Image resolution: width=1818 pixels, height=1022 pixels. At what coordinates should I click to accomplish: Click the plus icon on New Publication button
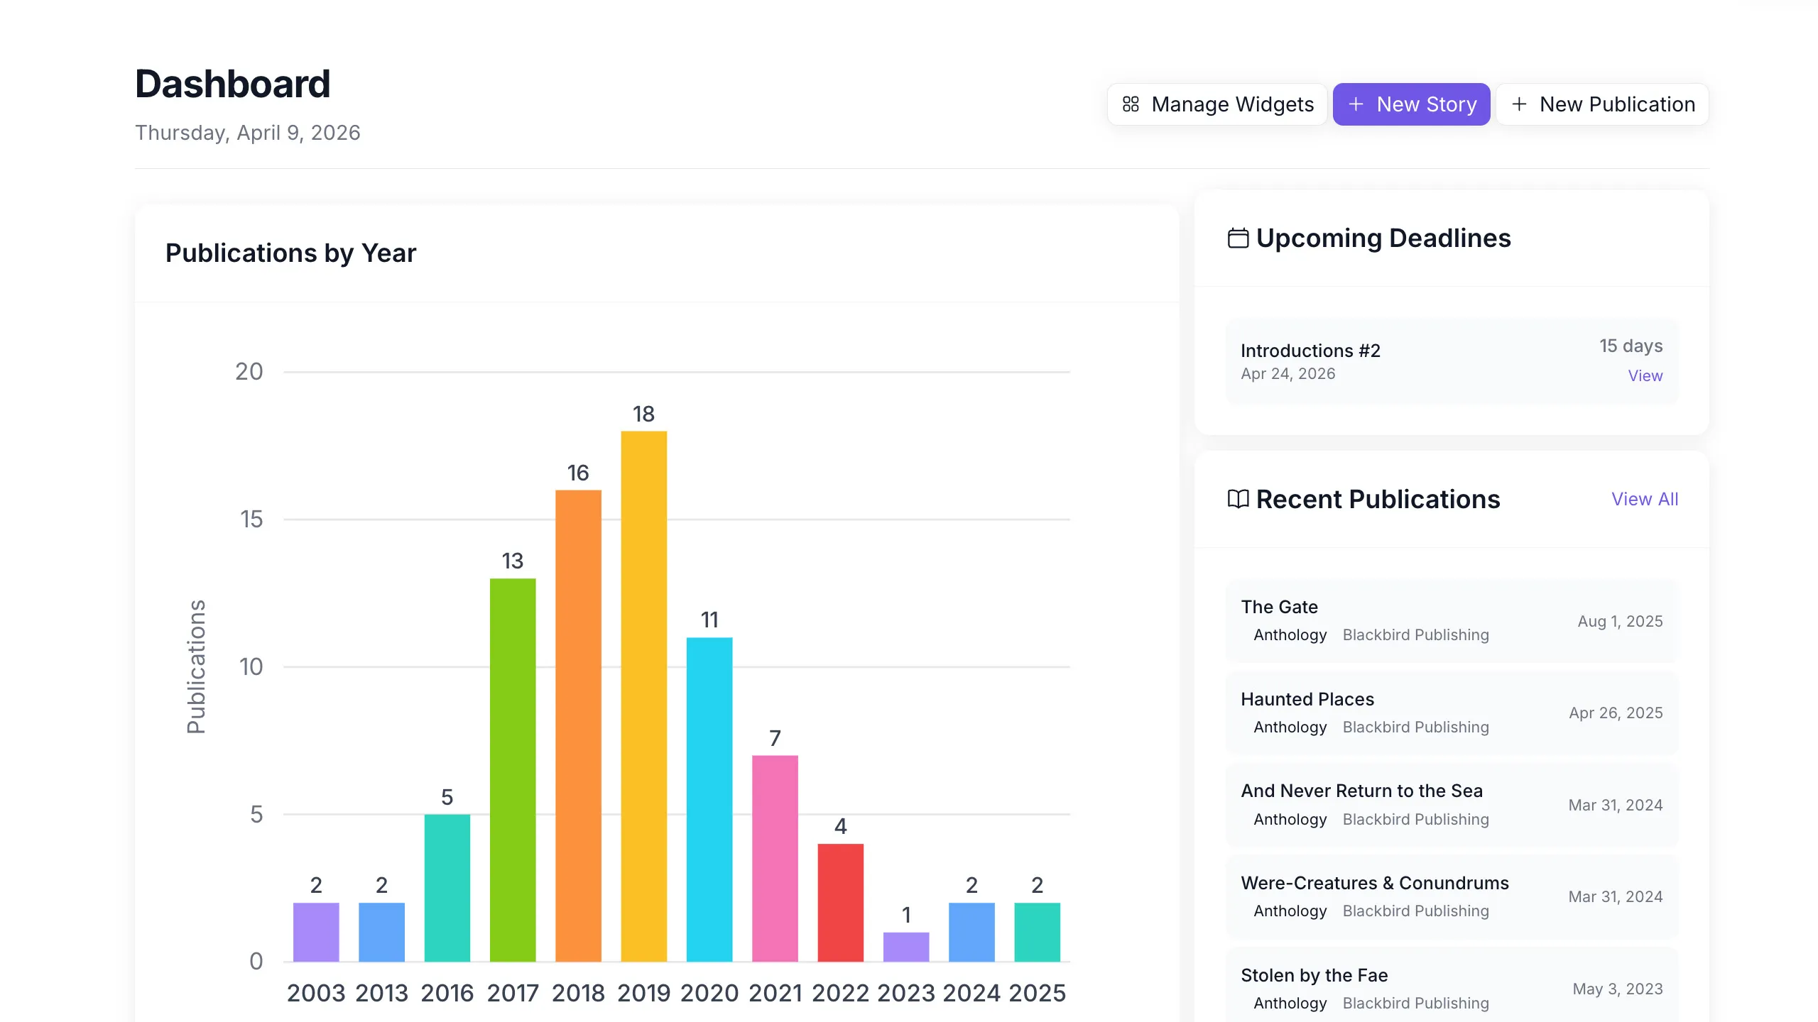pos(1520,104)
